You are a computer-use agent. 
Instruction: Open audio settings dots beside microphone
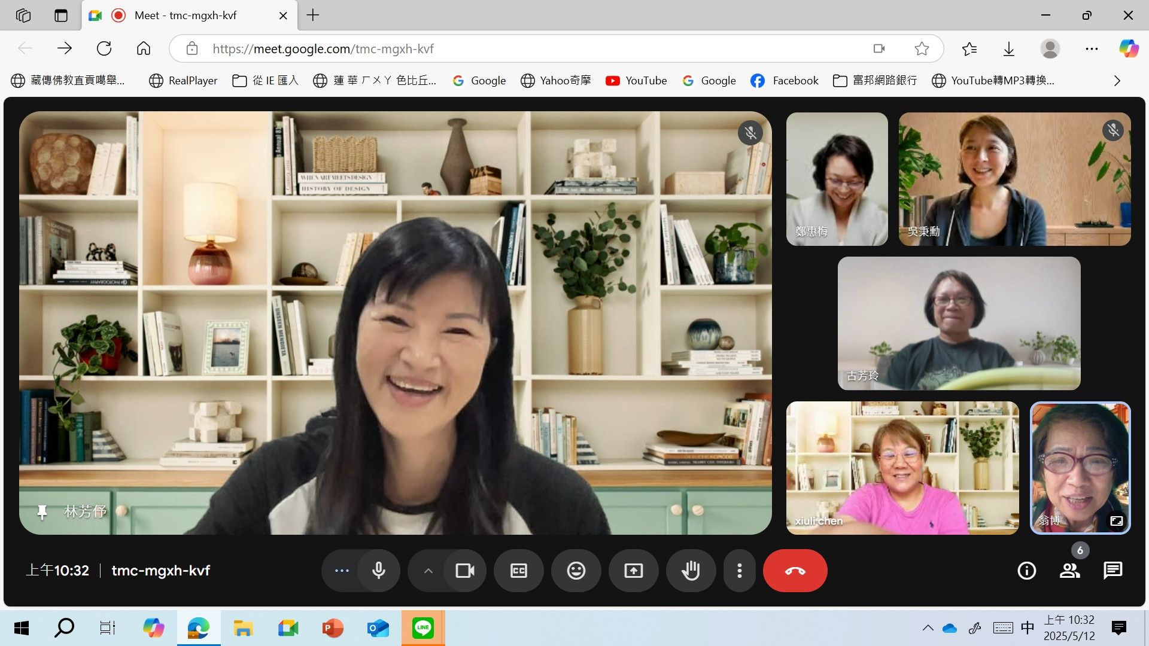[x=342, y=571]
